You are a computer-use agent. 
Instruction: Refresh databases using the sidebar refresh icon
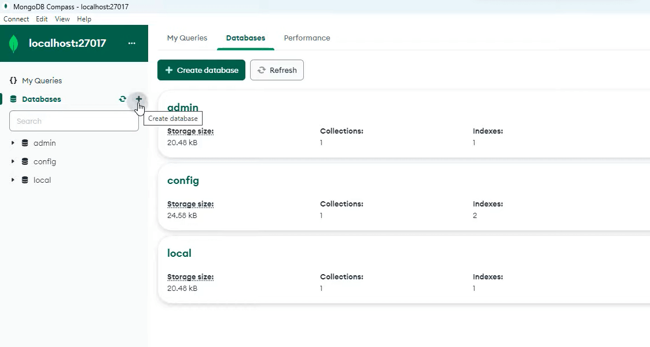click(123, 99)
